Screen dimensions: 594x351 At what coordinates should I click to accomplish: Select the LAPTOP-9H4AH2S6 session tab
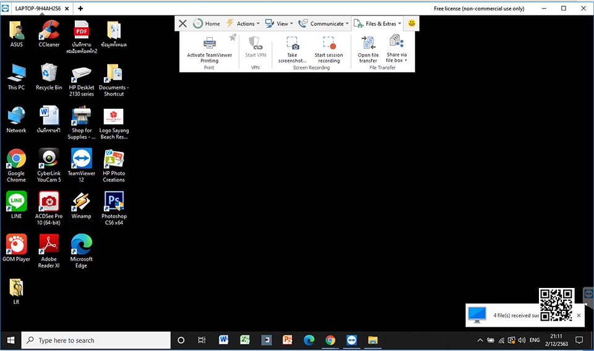38,8
